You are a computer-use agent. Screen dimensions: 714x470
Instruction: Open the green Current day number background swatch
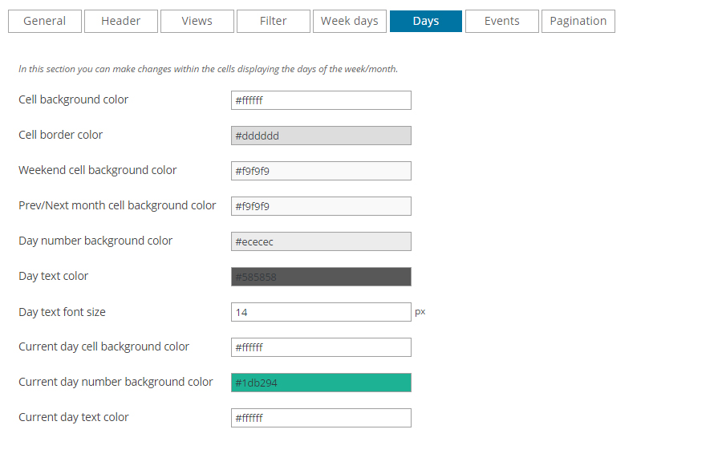pyautogui.click(x=321, y=383)
